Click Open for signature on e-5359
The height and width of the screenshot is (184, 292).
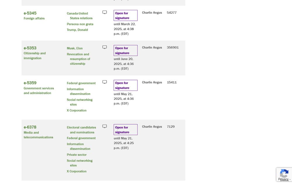pos(126,85)
